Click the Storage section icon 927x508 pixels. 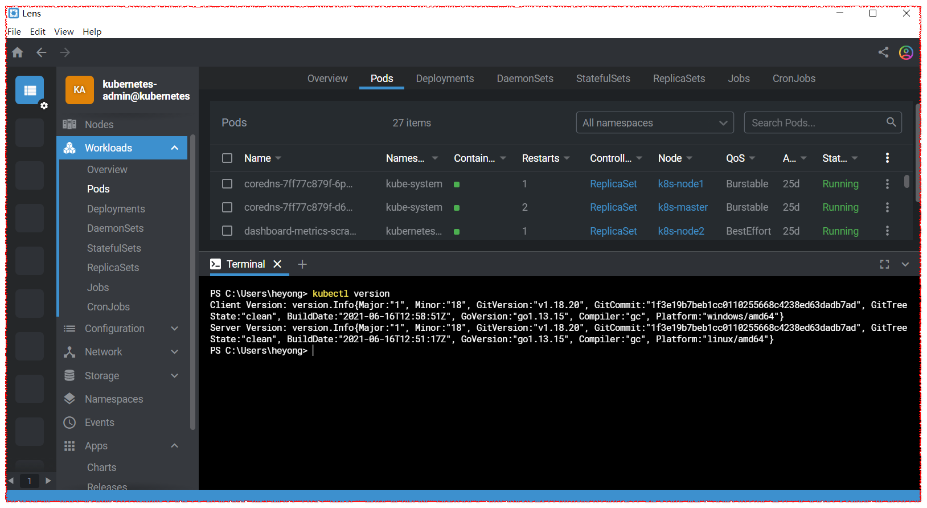click(69, 376)
